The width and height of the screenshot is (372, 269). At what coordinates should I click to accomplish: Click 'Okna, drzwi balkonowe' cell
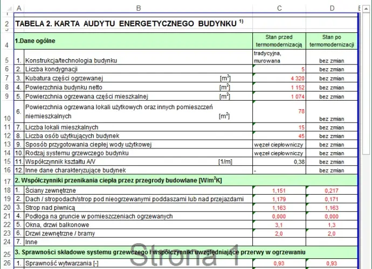139,225
